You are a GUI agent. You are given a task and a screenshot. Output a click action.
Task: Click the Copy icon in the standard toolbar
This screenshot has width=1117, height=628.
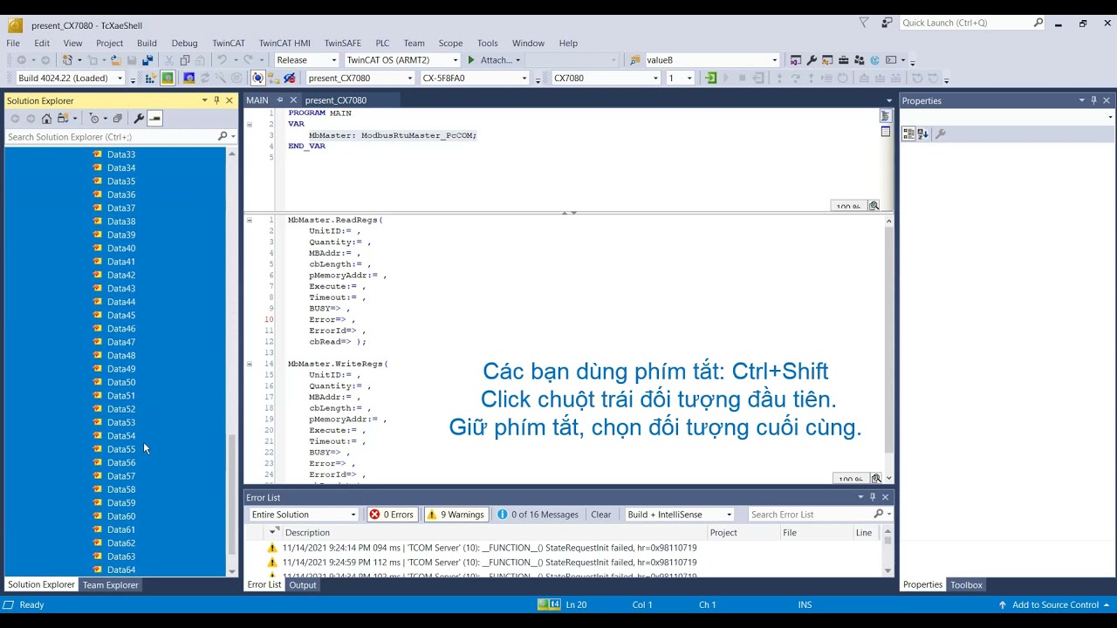pos(185,59)
